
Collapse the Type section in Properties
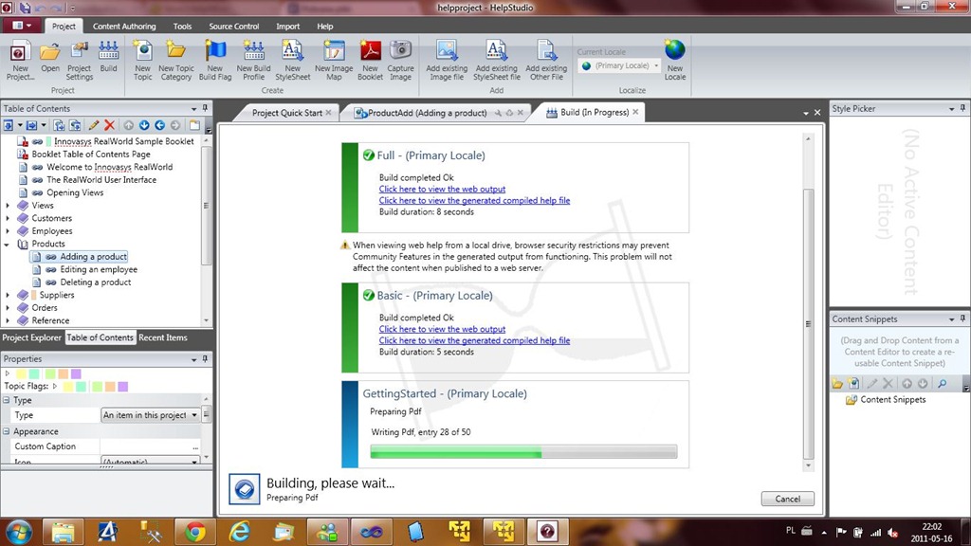[x=7, y=401]
